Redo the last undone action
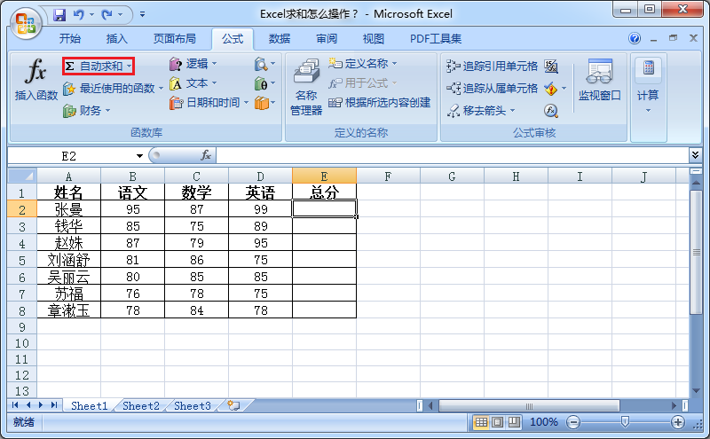The image size is (710, 439). (x=107, y=15)
